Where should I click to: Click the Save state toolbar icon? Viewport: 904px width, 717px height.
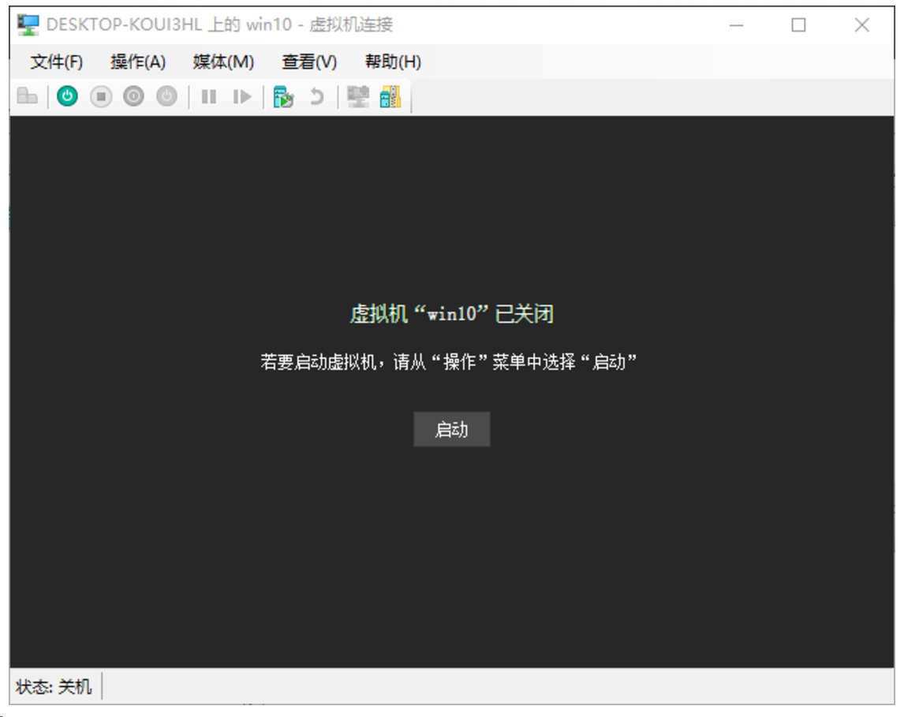coord(167,96)
